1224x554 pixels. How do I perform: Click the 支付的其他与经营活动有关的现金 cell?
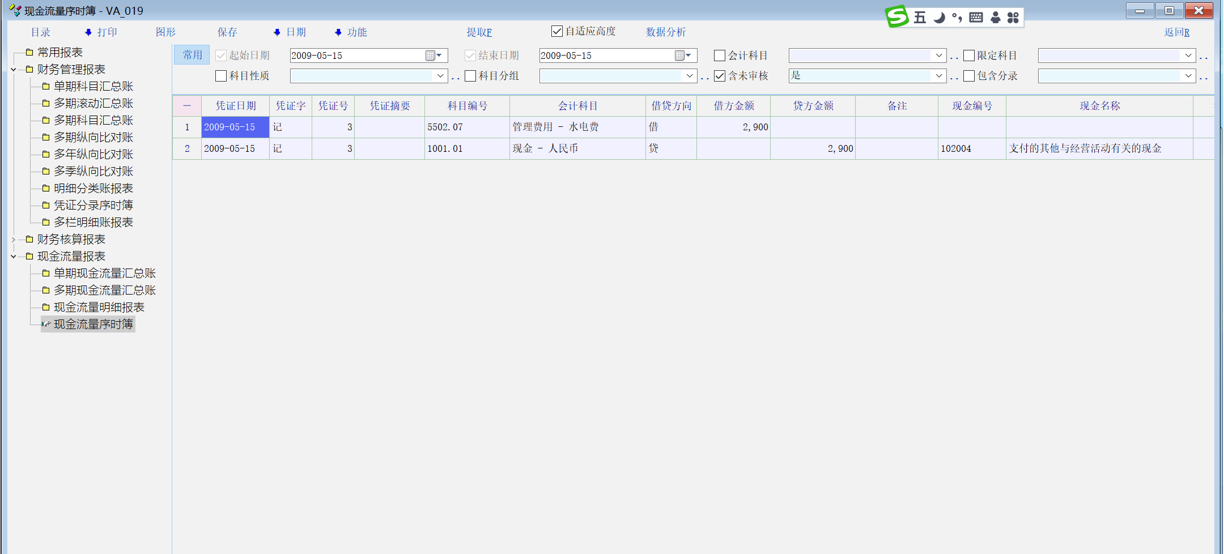click(1100, 149)
